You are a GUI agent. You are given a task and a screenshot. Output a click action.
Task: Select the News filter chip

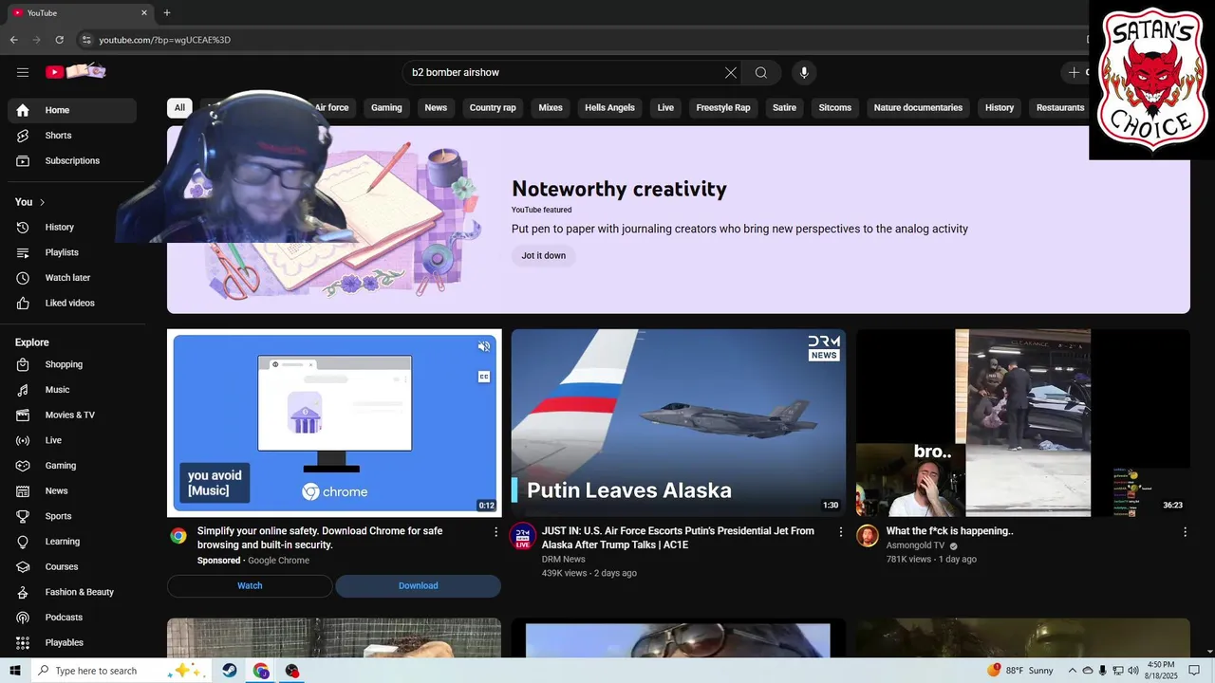click(x=436, y=108)
